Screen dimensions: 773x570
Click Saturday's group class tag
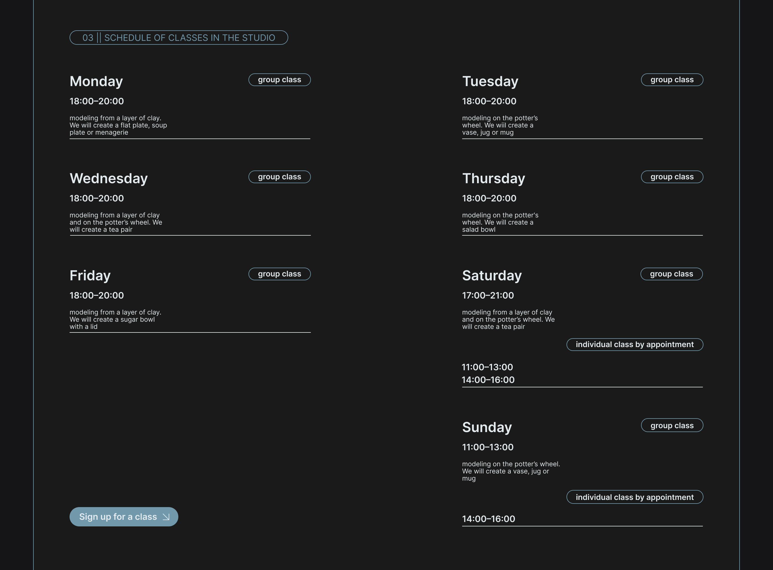671,274
